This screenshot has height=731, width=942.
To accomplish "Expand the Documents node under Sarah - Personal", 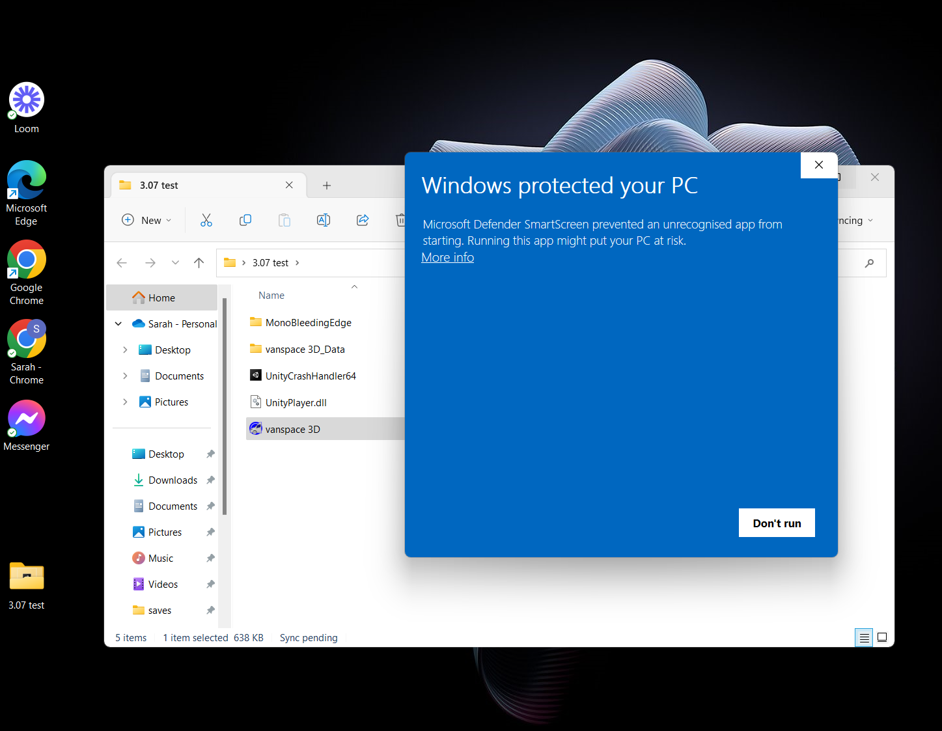I will point(125,376).
